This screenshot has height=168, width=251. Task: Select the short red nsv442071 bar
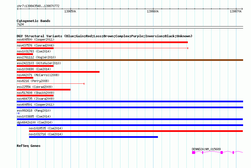tap(25, 78)
